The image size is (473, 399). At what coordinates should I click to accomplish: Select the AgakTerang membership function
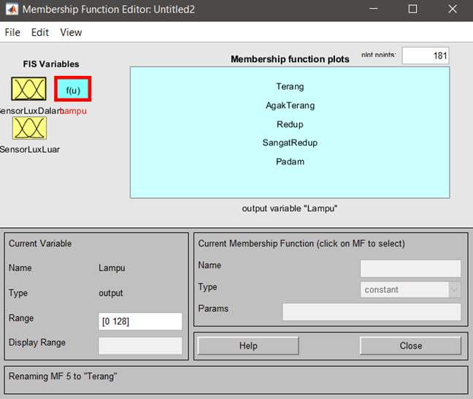(290, 105)
